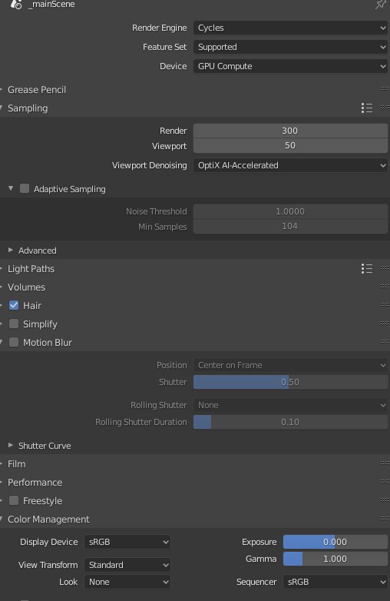The image size is (390, 601).
Task: Expand the Shutter Curve subpanel
Action: click(45, 446)
